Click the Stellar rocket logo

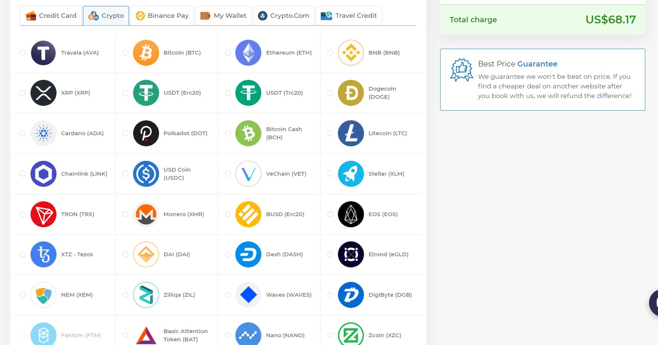(351, 174)
